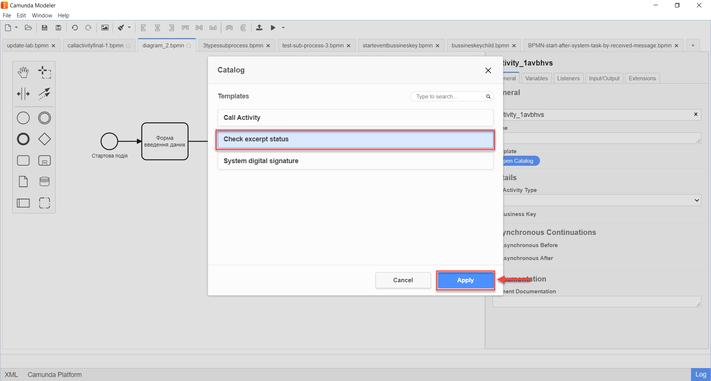Viewport: 711px width, 381px height.
Task: Click the new file toolbar icon
Action: (x=8, y=28)
